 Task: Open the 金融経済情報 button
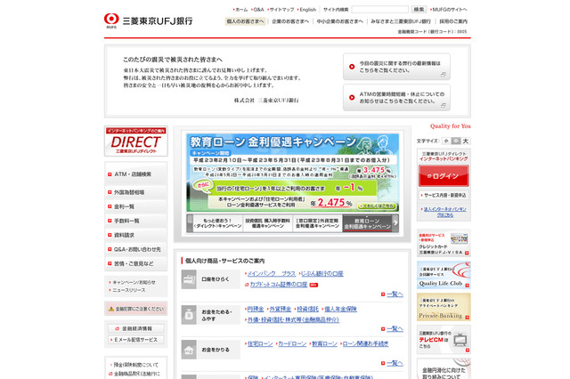point(136,328)
